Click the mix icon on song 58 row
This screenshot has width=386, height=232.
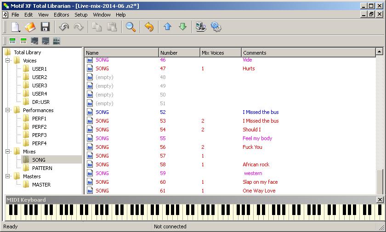[x=90, y=164]
